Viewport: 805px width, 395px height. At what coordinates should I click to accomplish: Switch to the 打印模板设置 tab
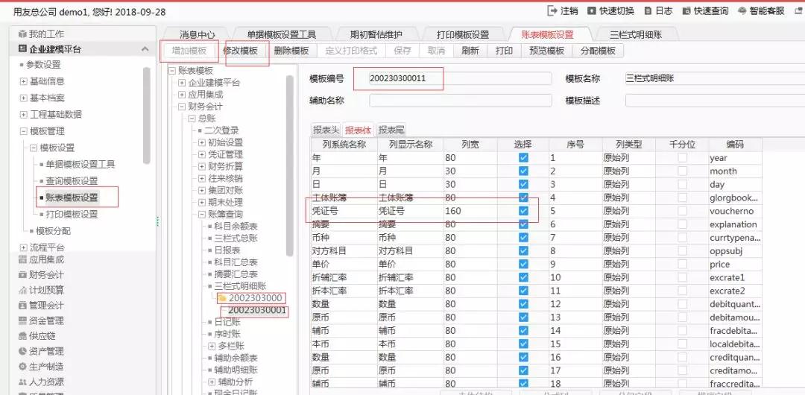coord(462,34)
